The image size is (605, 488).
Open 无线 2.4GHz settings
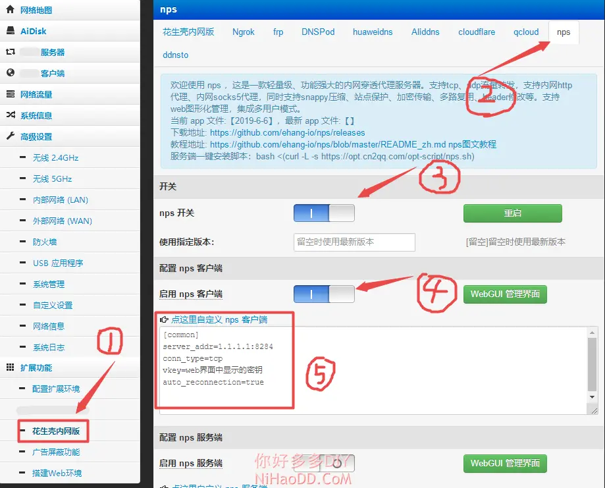coord(55,157)
